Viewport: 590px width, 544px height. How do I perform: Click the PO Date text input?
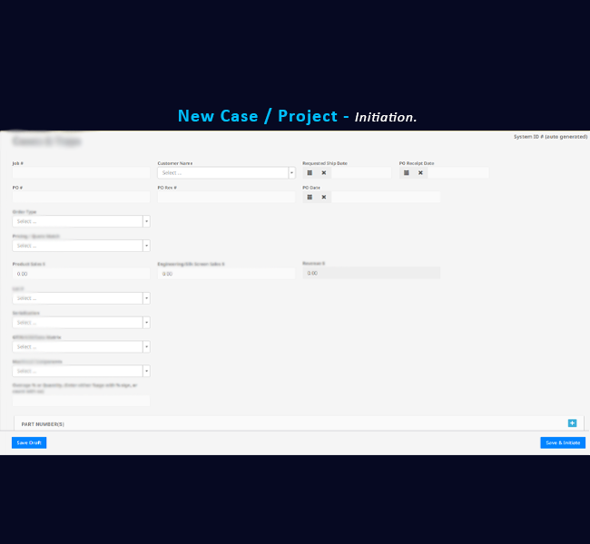click(385, 197)
